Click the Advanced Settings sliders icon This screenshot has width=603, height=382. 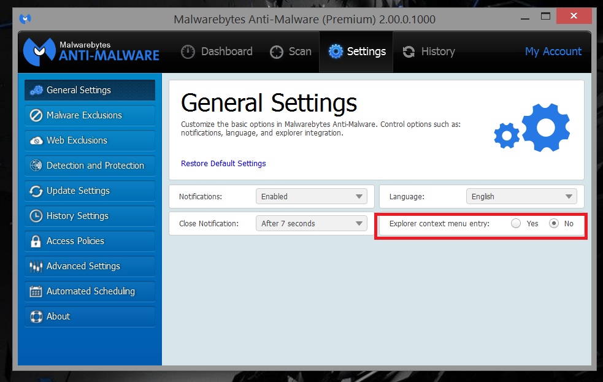[36, 266]
